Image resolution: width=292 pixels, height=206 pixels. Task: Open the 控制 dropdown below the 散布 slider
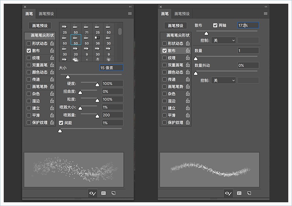[223, 40]
